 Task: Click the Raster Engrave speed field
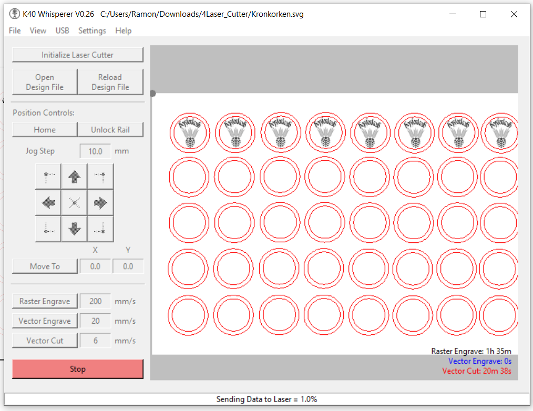click(95, 302)
